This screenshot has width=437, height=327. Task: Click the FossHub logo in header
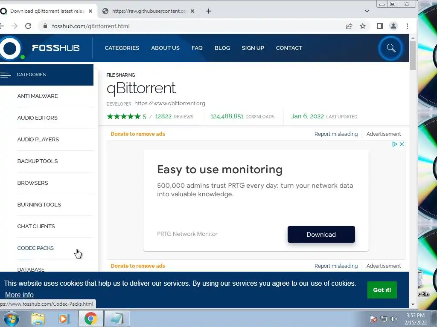pos(40,48)
